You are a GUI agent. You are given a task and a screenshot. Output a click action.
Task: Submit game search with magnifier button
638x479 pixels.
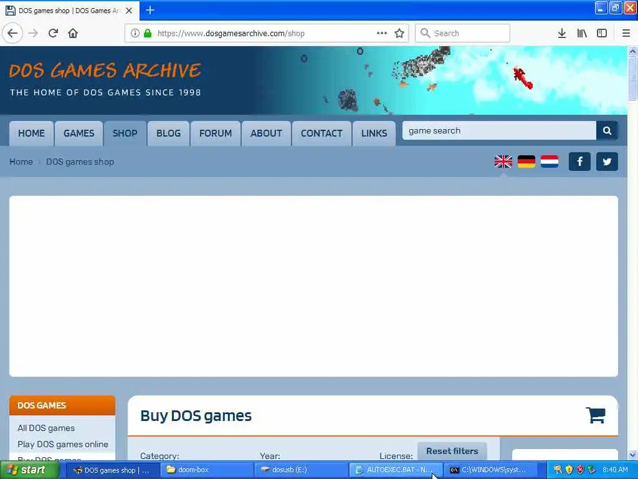click(x=607, y=131)
